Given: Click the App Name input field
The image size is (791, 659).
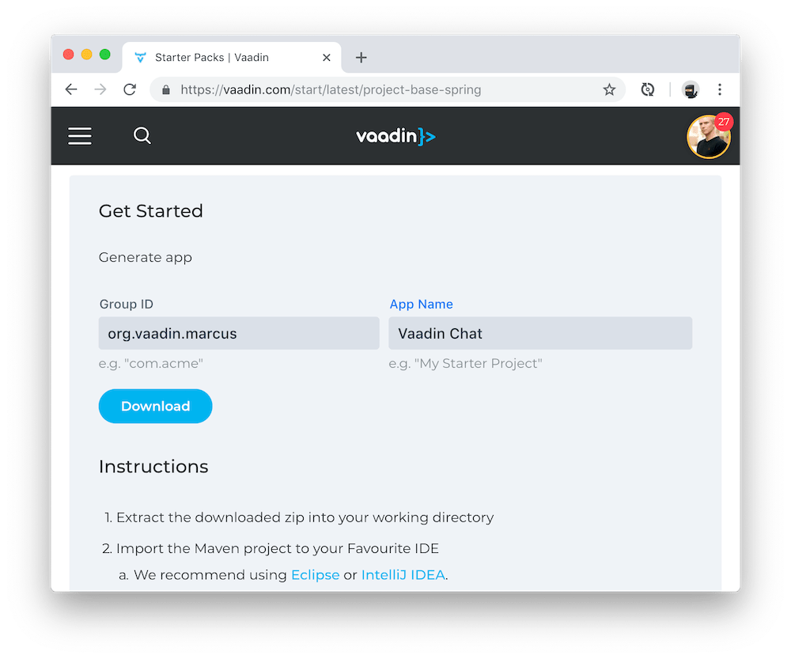Looking at the screenshot, I should coord(540,333).
